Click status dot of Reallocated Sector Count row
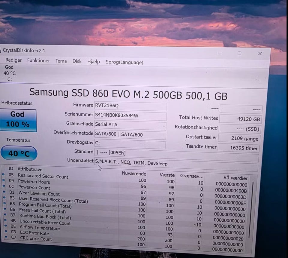This screenshot has height=258, width=288. point(4,174)
